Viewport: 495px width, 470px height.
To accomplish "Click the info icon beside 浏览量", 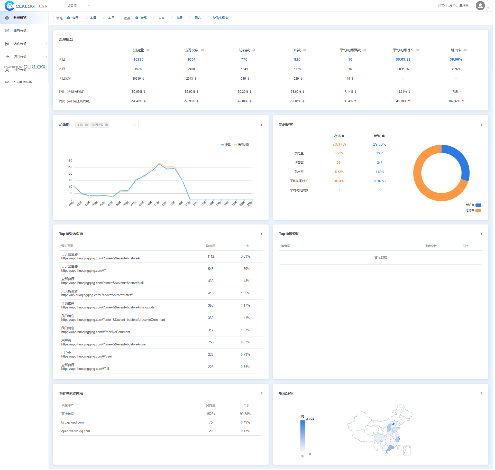I will pos(148,50).
